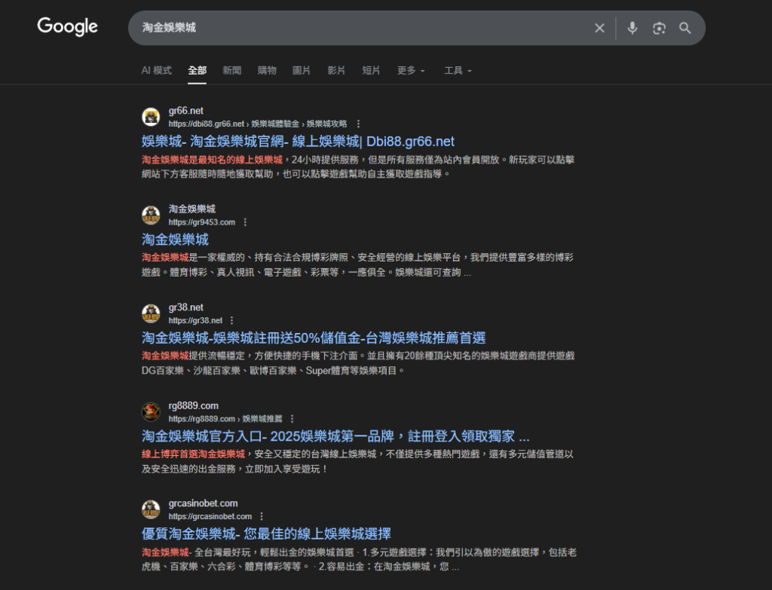Click snippet text 線上博弈首選淘金娛樂城

(194, 454)
